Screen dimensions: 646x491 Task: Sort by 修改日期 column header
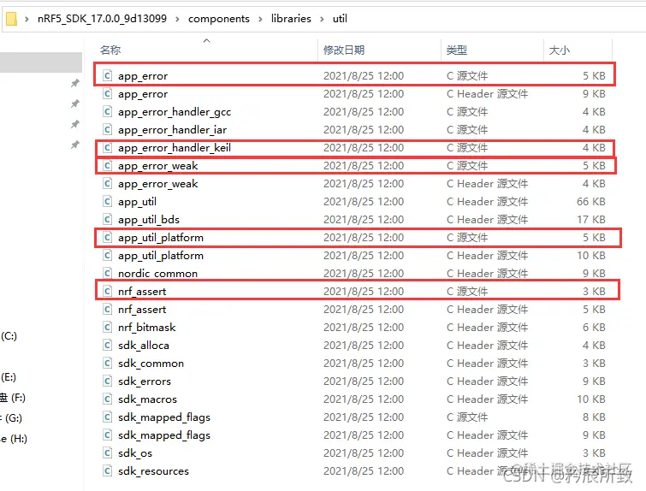click(x=344, y=50)
